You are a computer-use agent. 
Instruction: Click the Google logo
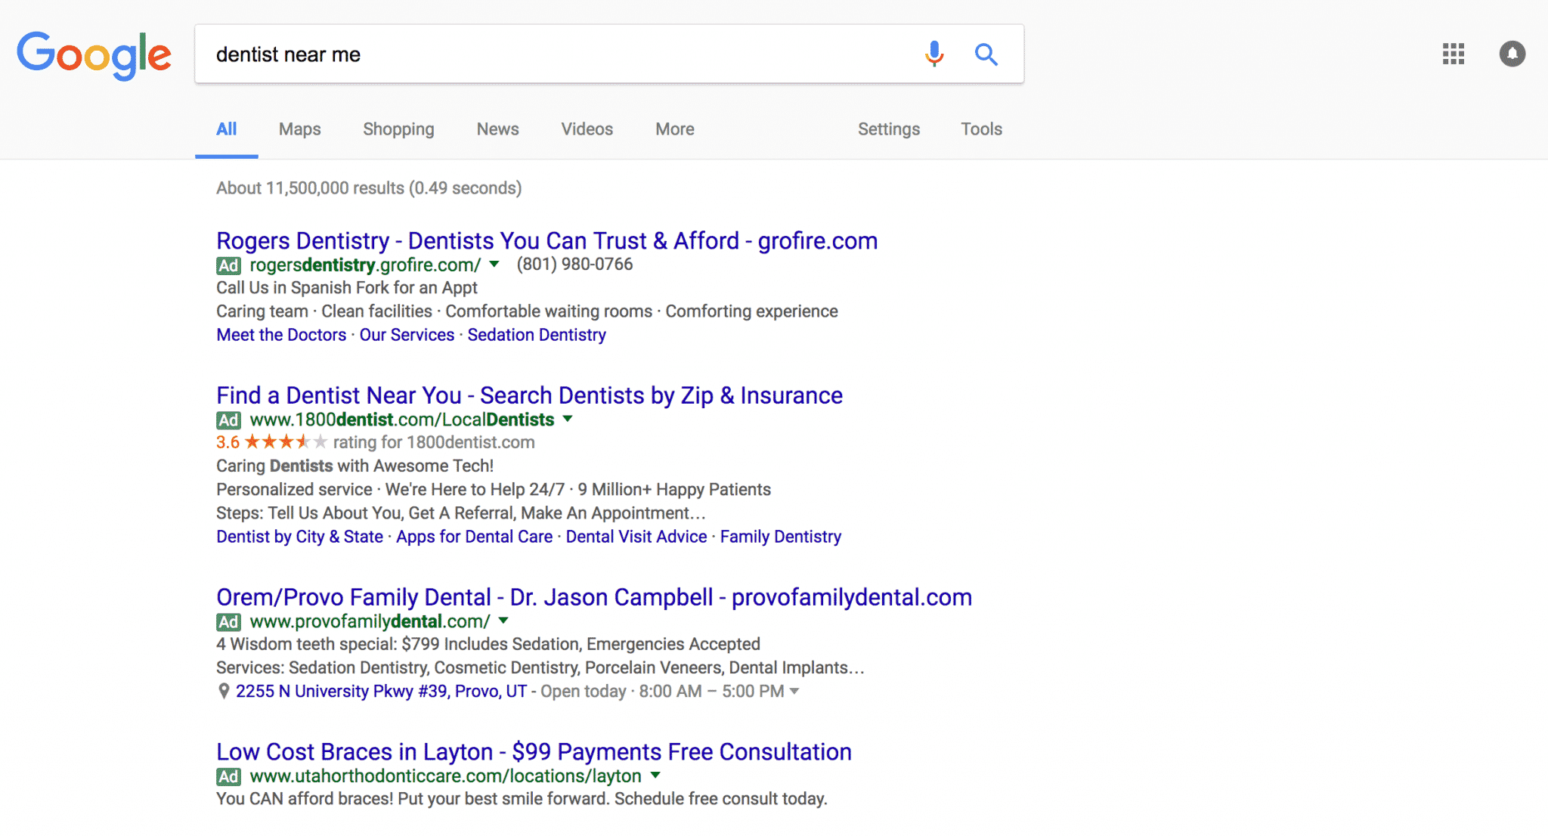pos(94,55)
